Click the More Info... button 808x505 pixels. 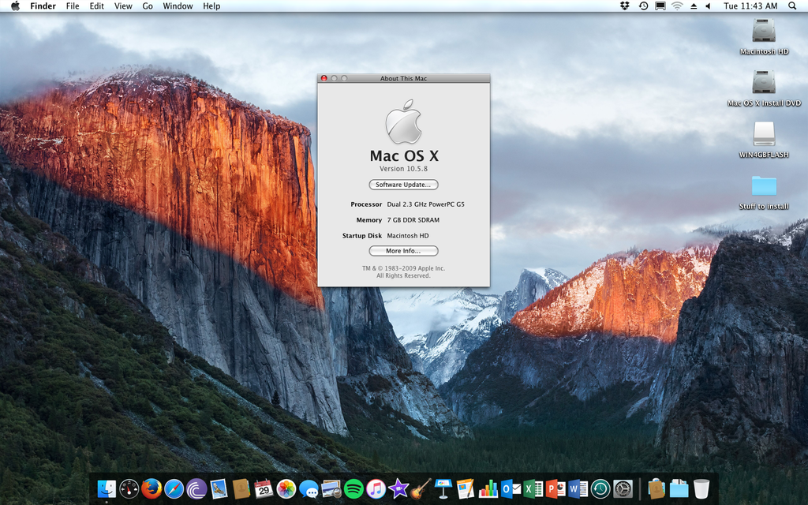[x=403, y=251]
